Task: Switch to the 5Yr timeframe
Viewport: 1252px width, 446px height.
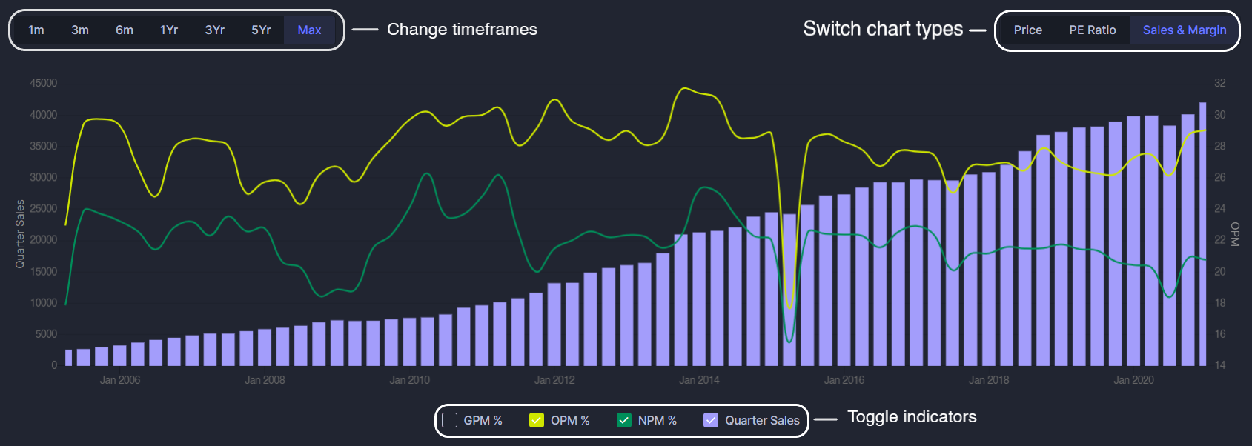Action: [261, 30]
